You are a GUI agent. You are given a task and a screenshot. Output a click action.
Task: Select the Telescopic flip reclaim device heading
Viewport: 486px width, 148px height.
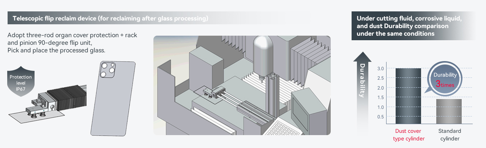110,18
